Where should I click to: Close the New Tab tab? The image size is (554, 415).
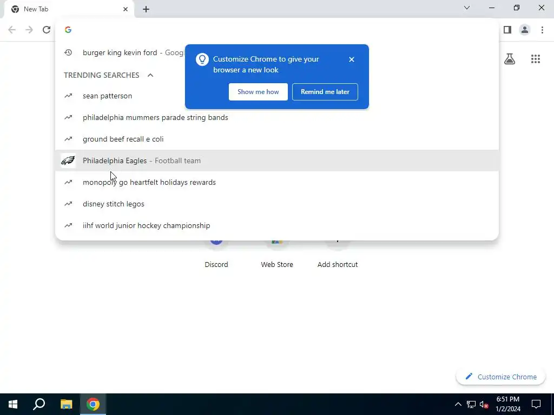126,9
